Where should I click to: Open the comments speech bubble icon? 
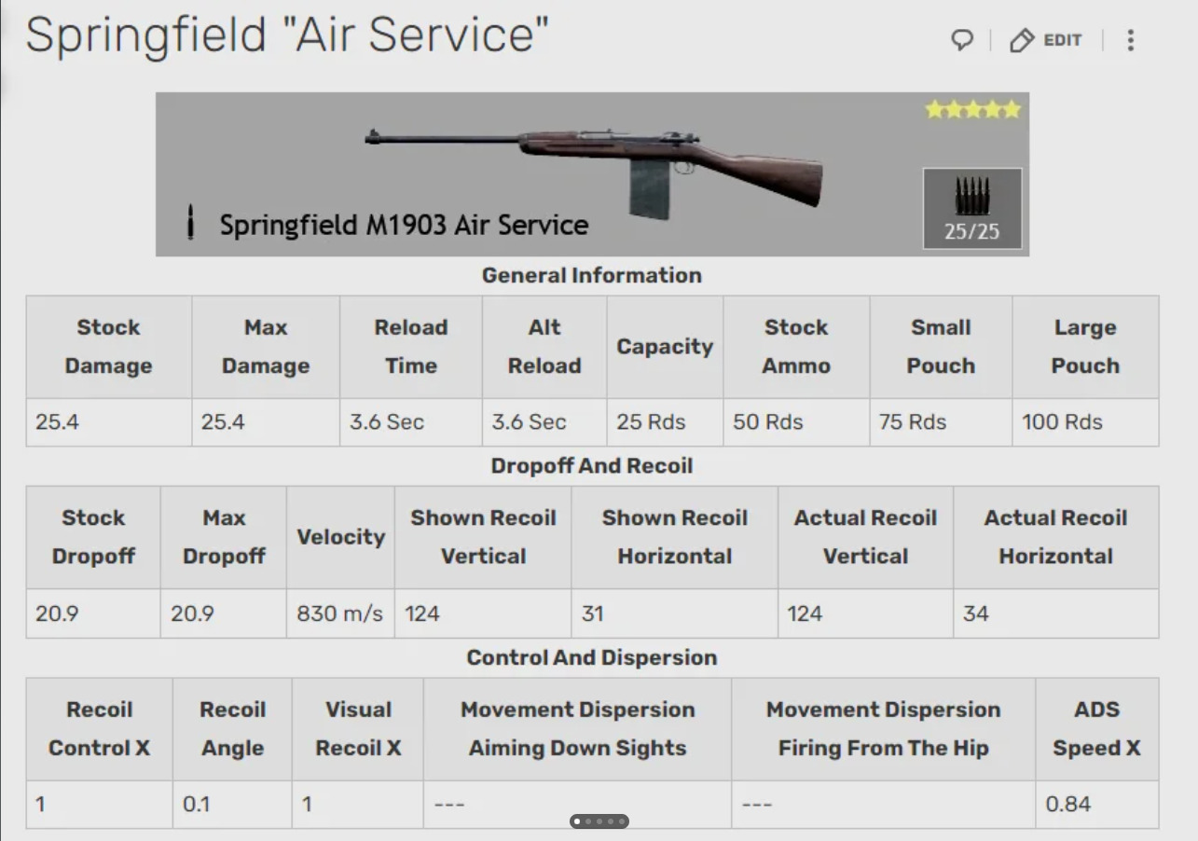[962, 40]
